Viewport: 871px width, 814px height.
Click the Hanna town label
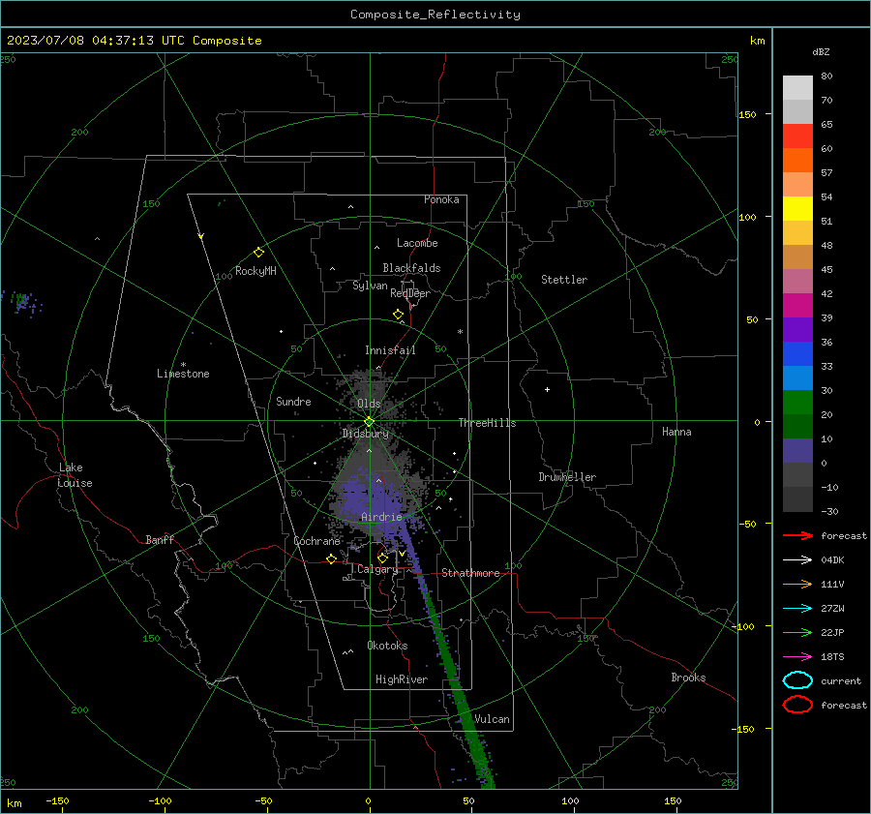[x=676, y=432]
